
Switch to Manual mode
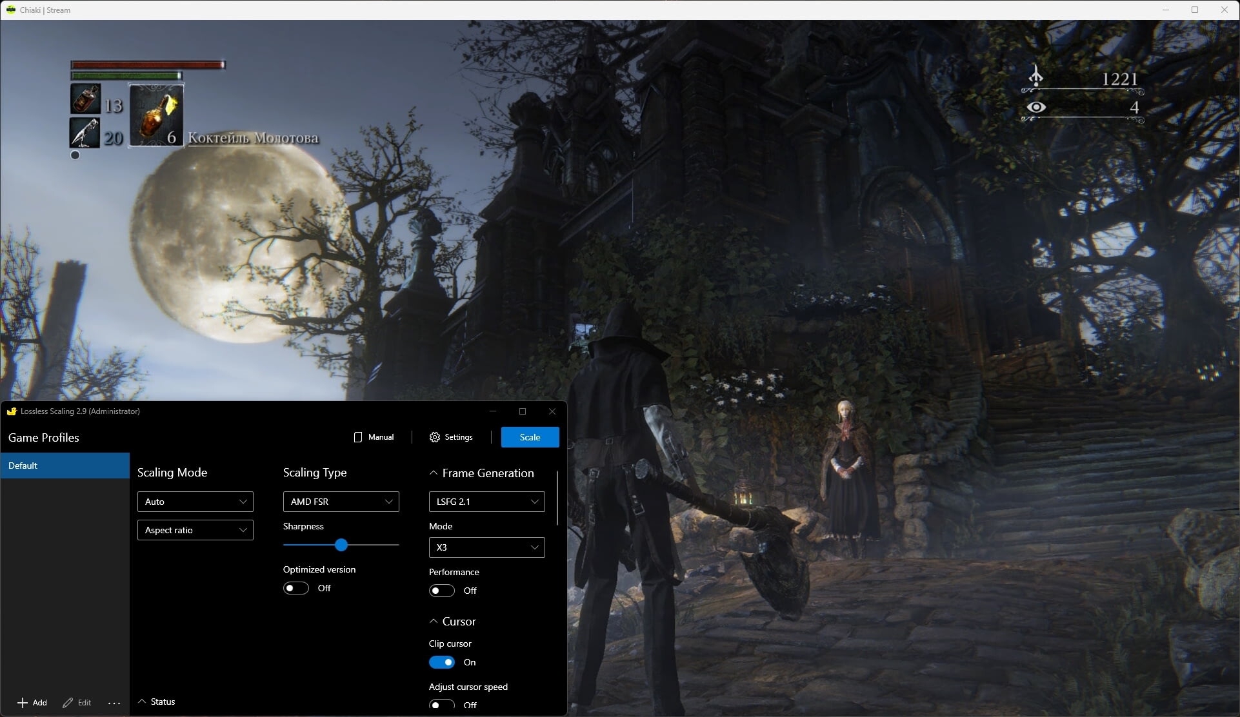coord(374,437)
